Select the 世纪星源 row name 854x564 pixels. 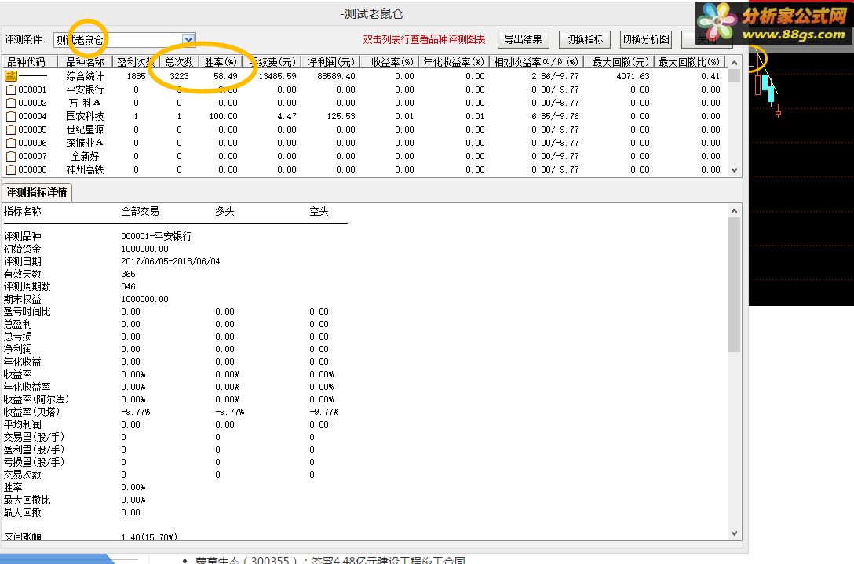coord(85,129)
